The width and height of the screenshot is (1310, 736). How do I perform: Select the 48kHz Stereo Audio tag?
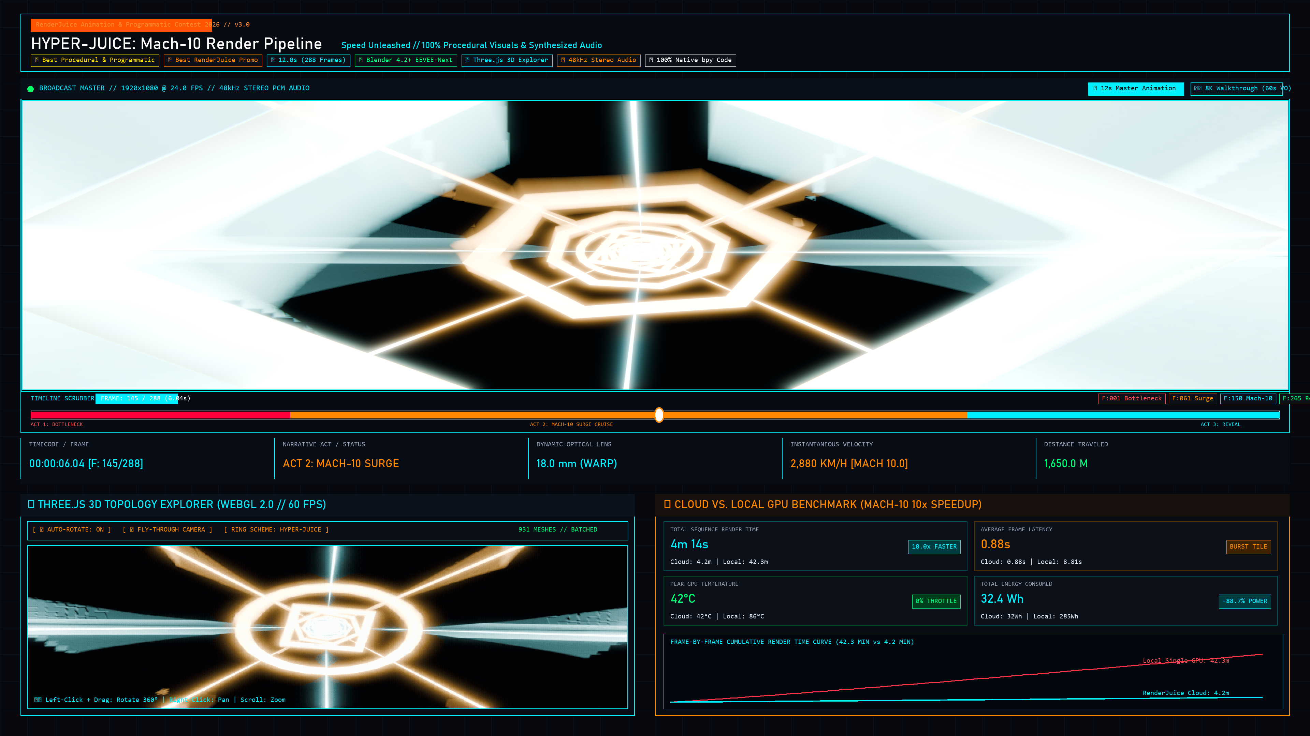pyautogui.click(x=599, y=60)
